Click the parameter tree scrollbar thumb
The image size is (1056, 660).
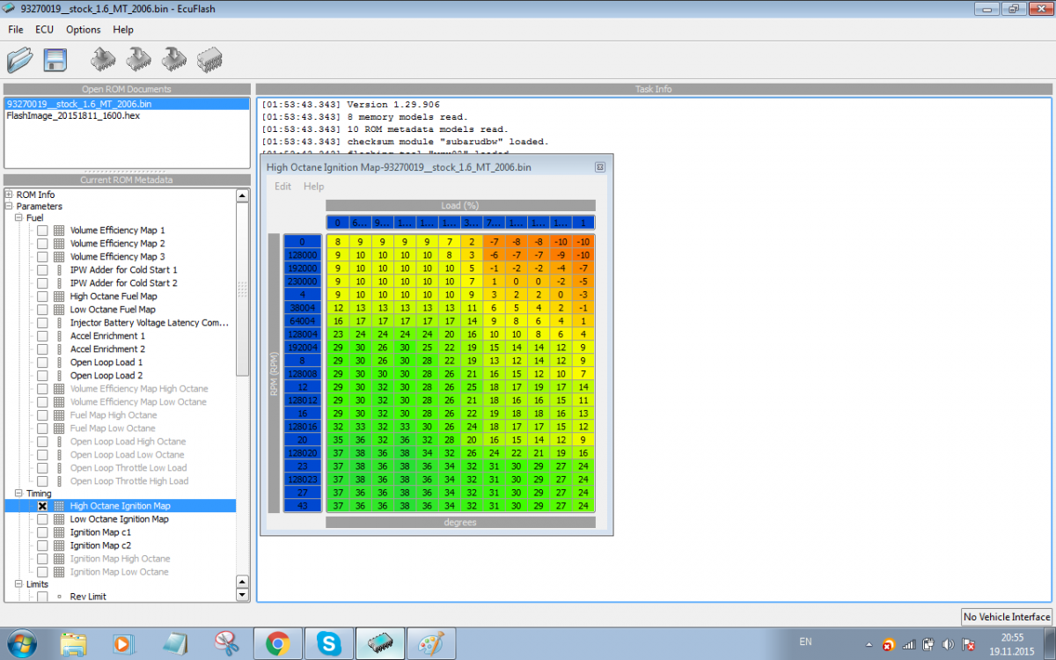[243, 289]
